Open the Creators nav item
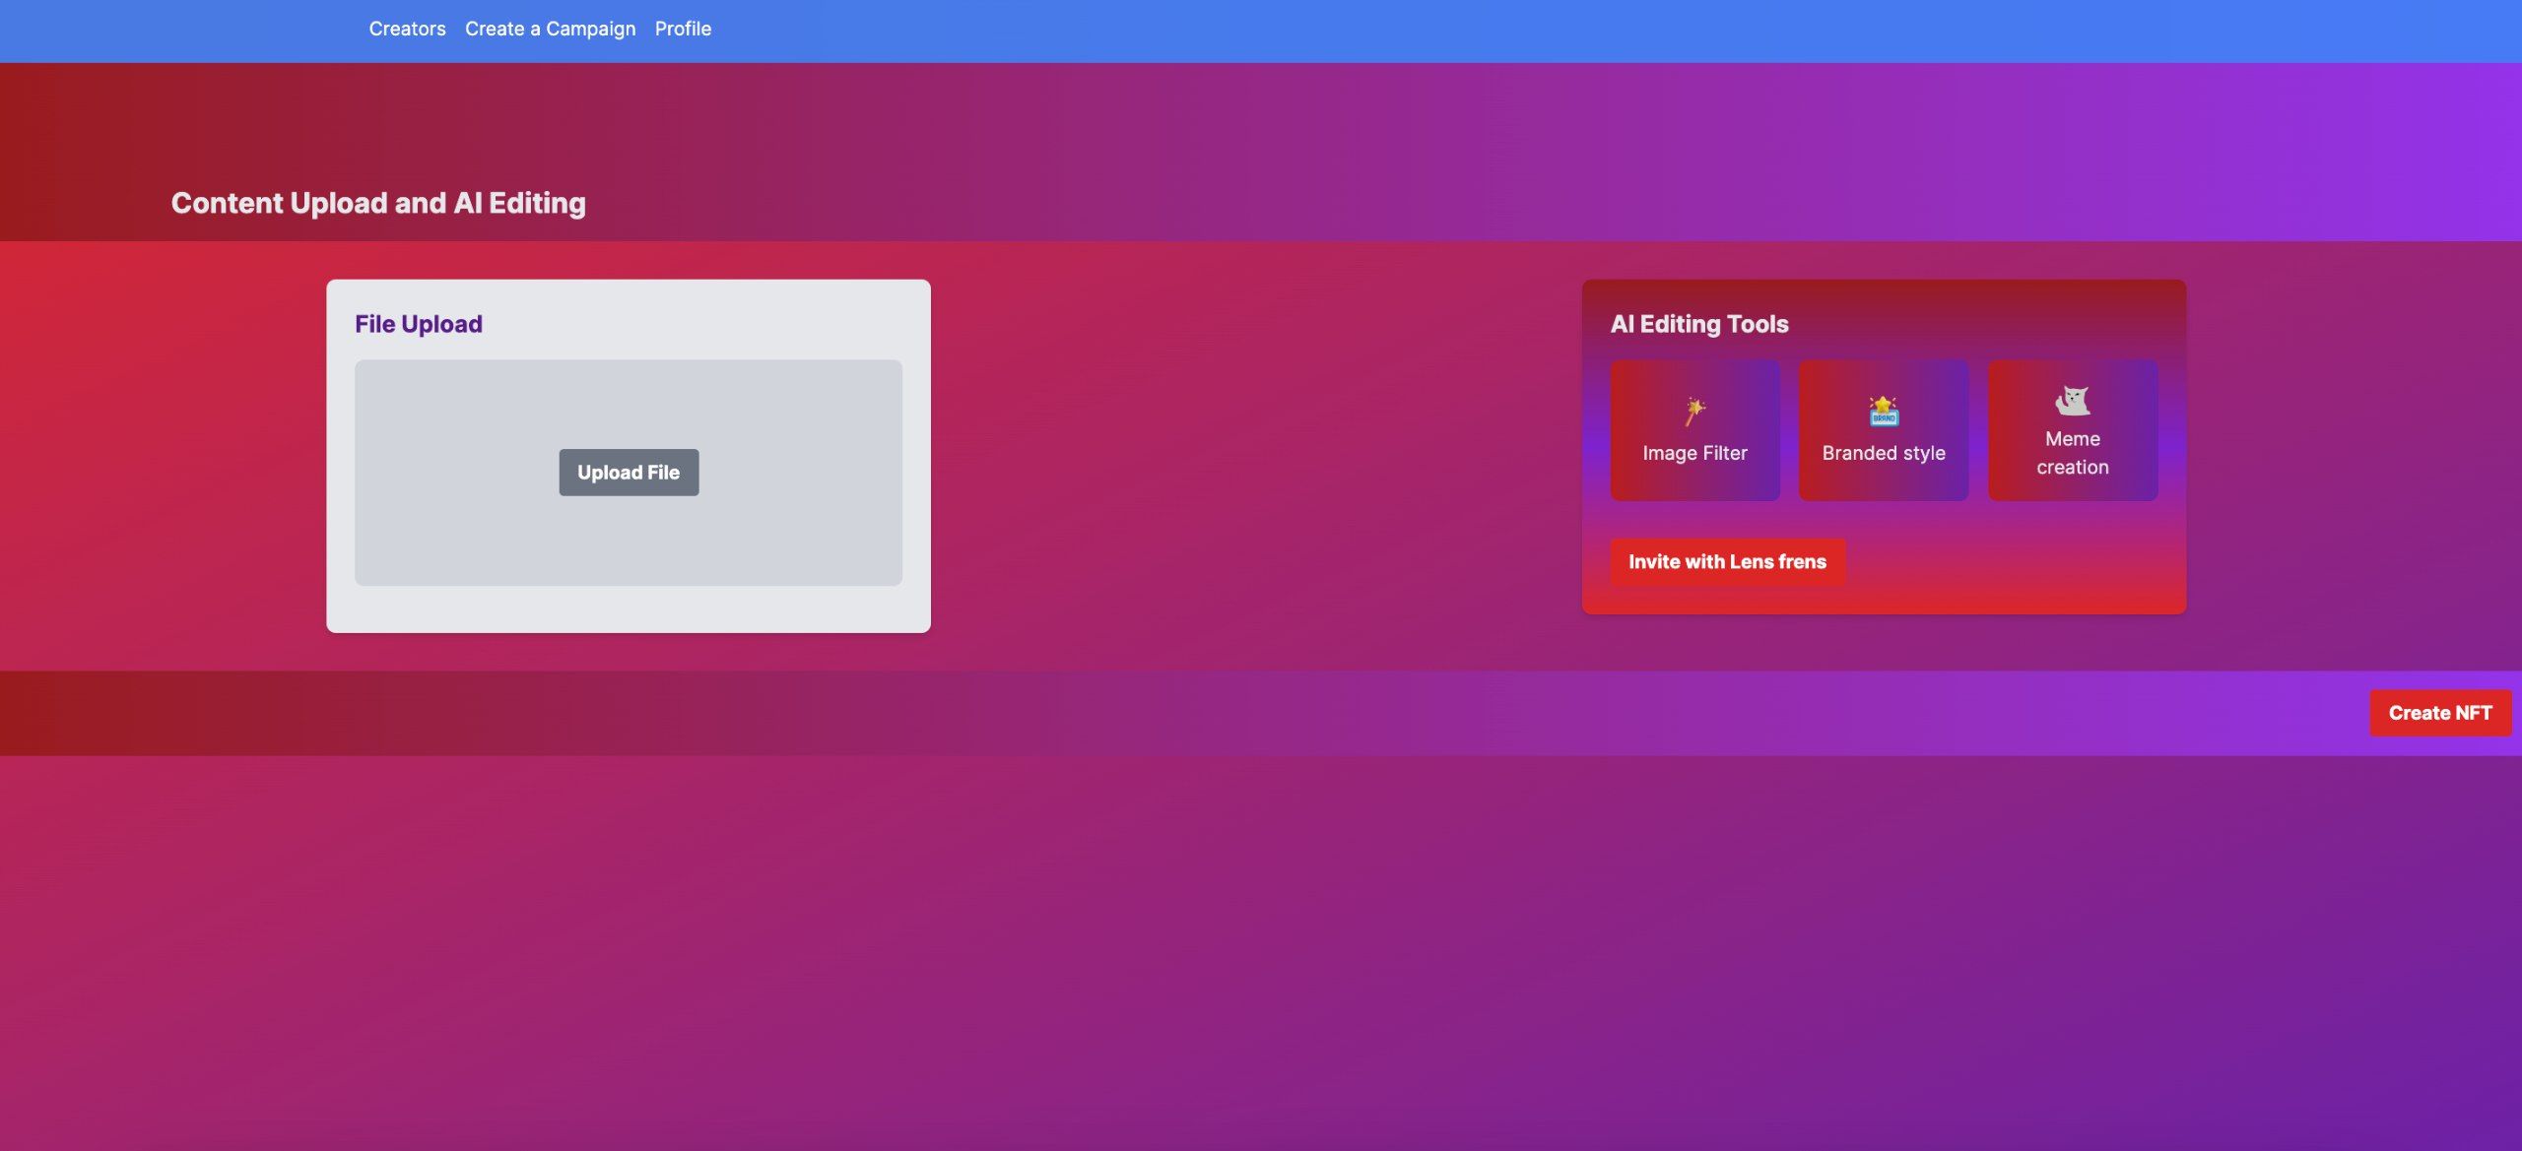 click(x=407, y=30)
